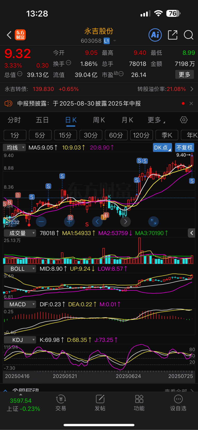Tap the K:69.98 KDJ value

pyautogui.click(x=52, y=340)
